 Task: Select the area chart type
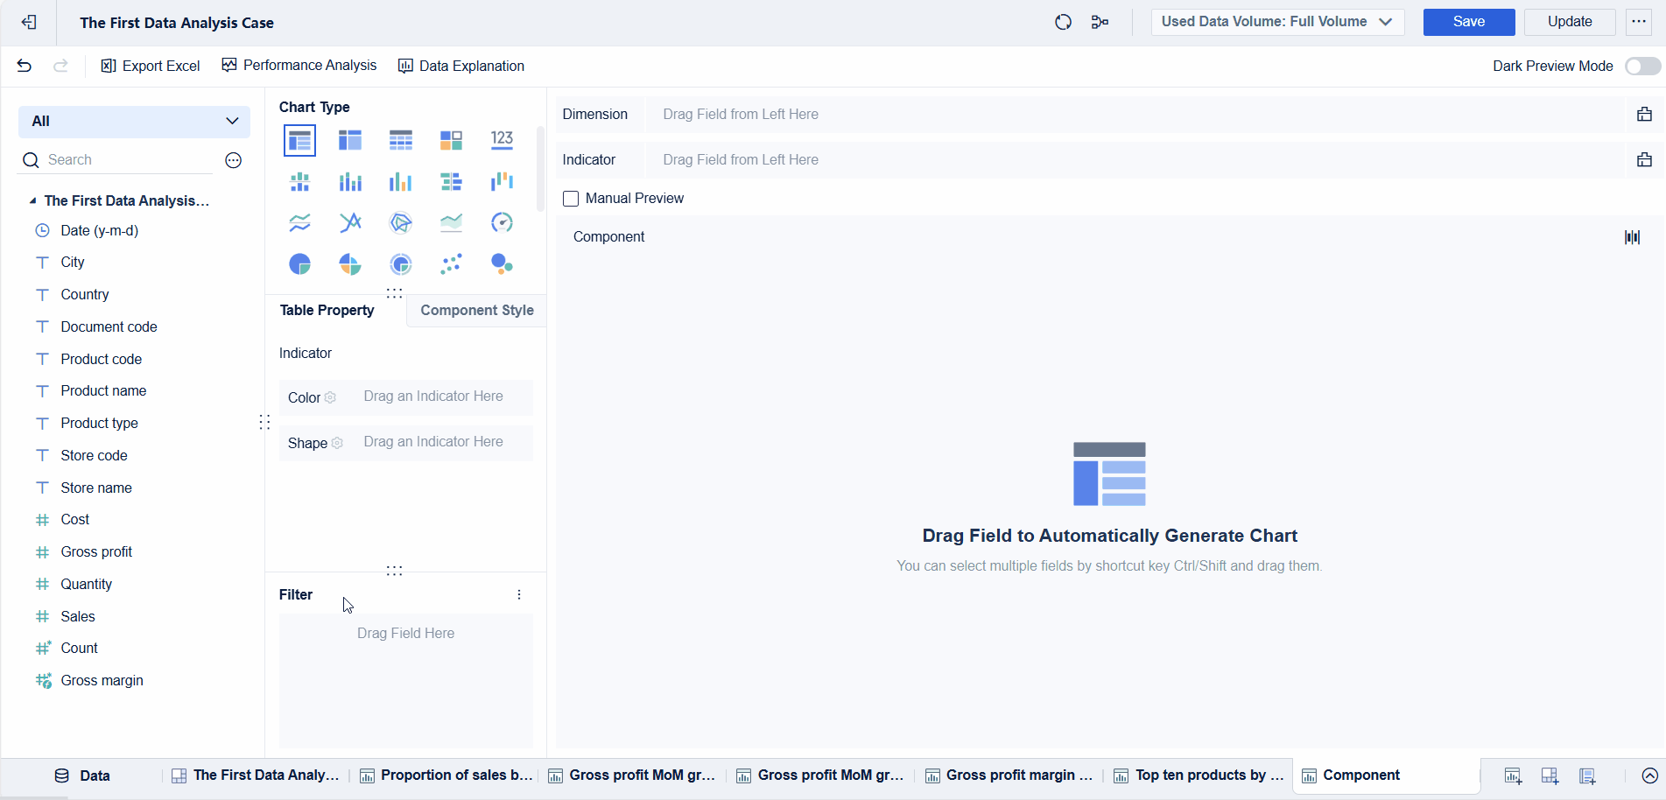(x=451, y=222)
